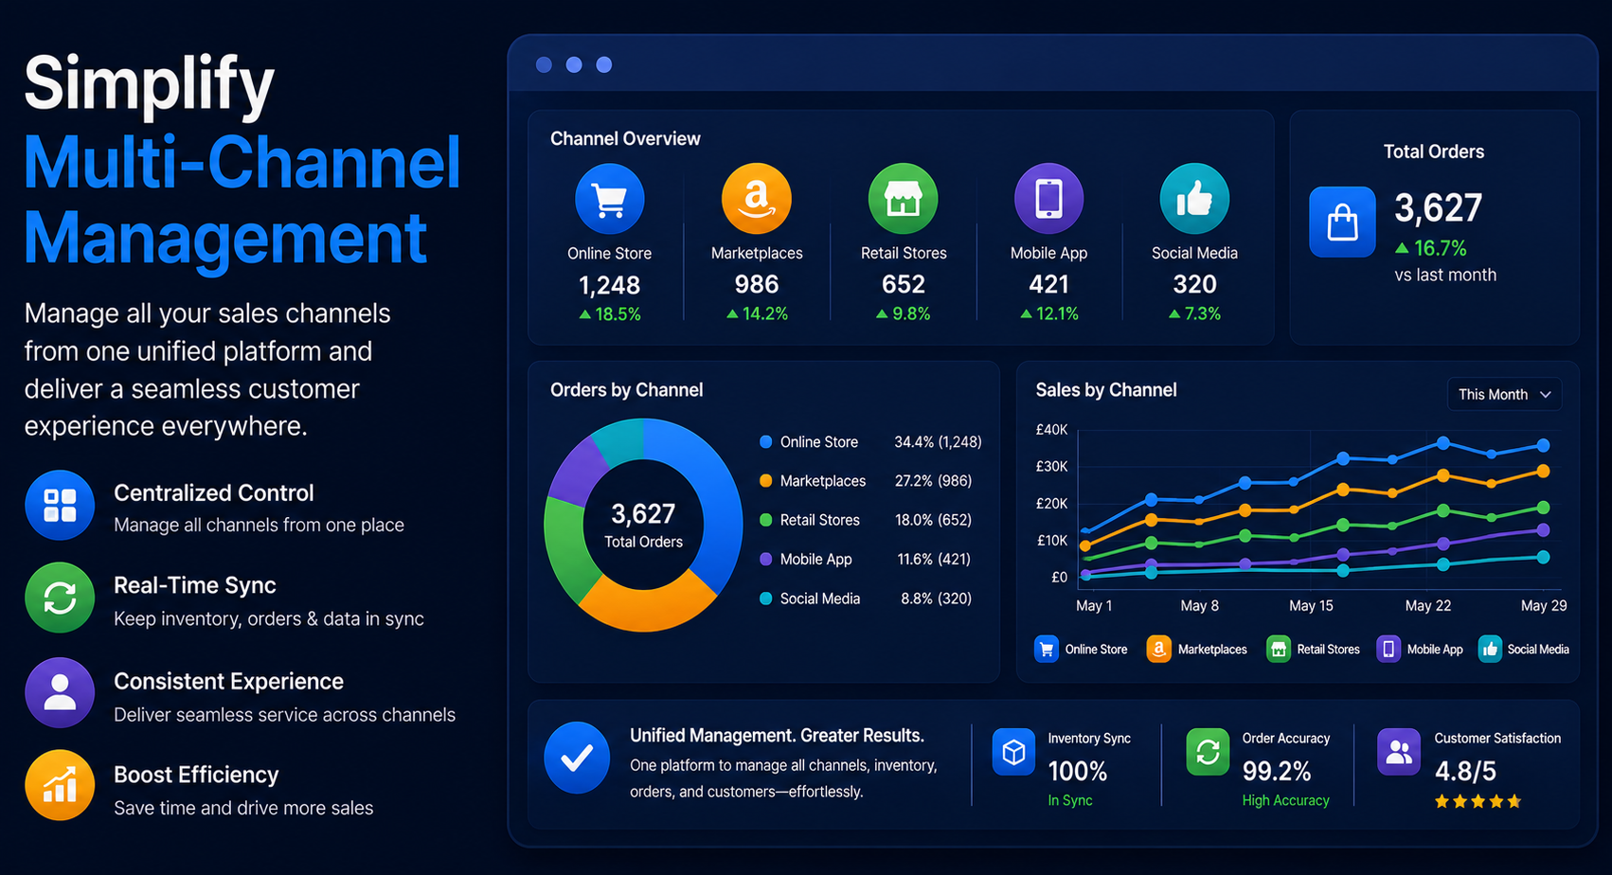The width and height of the screenshot is (1612, 875).
Task: Open the Retail Stores storefront icon
Action: coord(903,199)
